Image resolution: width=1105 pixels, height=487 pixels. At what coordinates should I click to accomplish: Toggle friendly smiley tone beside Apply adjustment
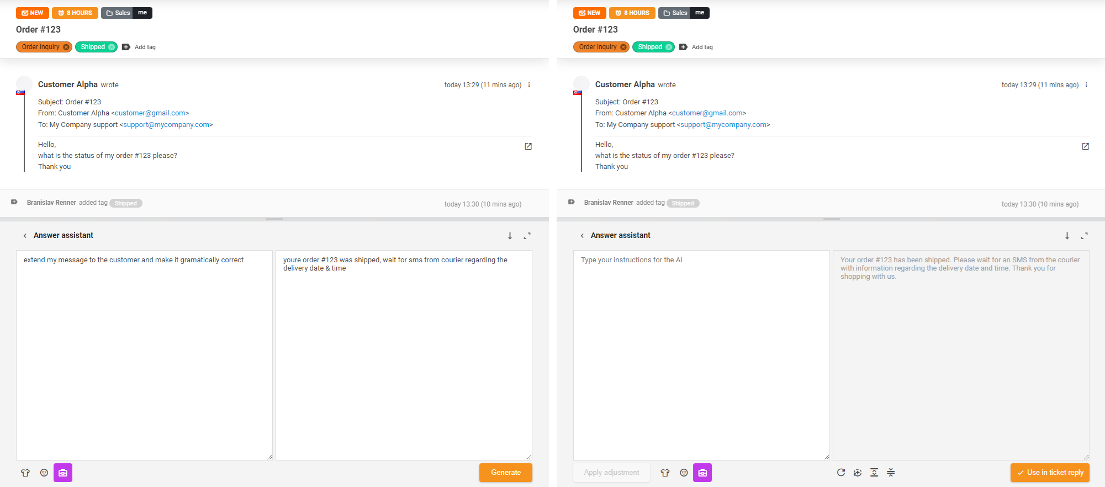684,473
